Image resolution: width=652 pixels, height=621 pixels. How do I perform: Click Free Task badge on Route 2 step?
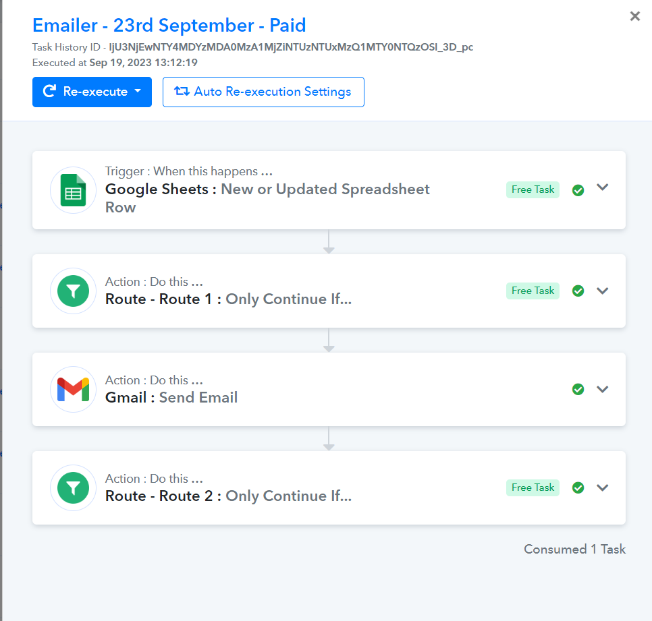[533, 487]
